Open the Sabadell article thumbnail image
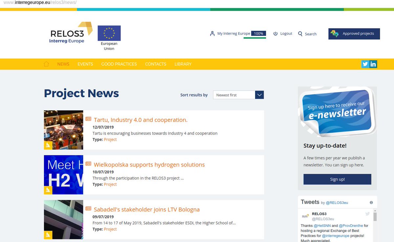 [63, 220]
